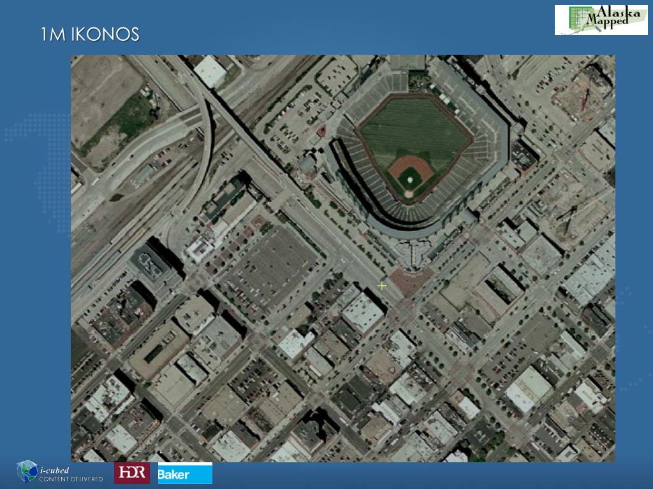Click the Alaska Mapped logo
This screenshot has height=489, width=653.
coord(601,20)
